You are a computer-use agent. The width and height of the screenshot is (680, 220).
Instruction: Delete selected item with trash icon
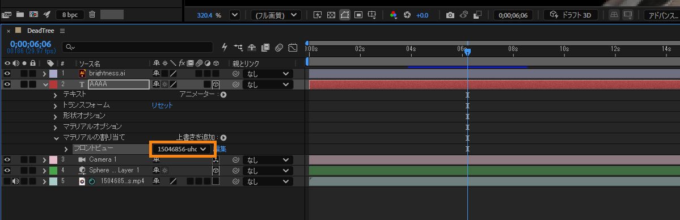point(92,14)
